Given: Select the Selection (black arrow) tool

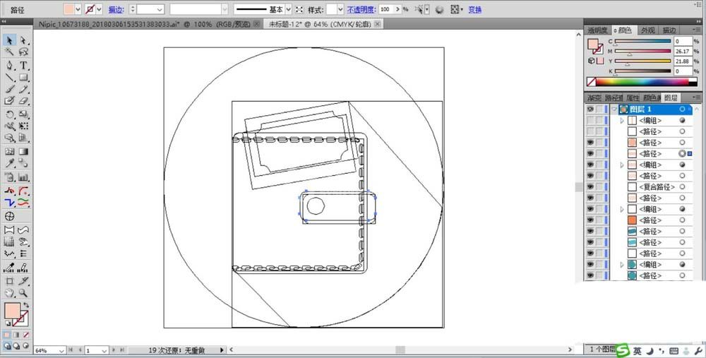Looking at the screenshot, I should coord(9,40).
